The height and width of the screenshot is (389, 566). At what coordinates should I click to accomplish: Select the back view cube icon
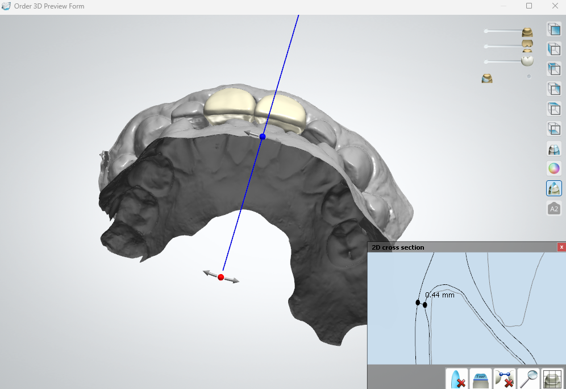point(554,69)
